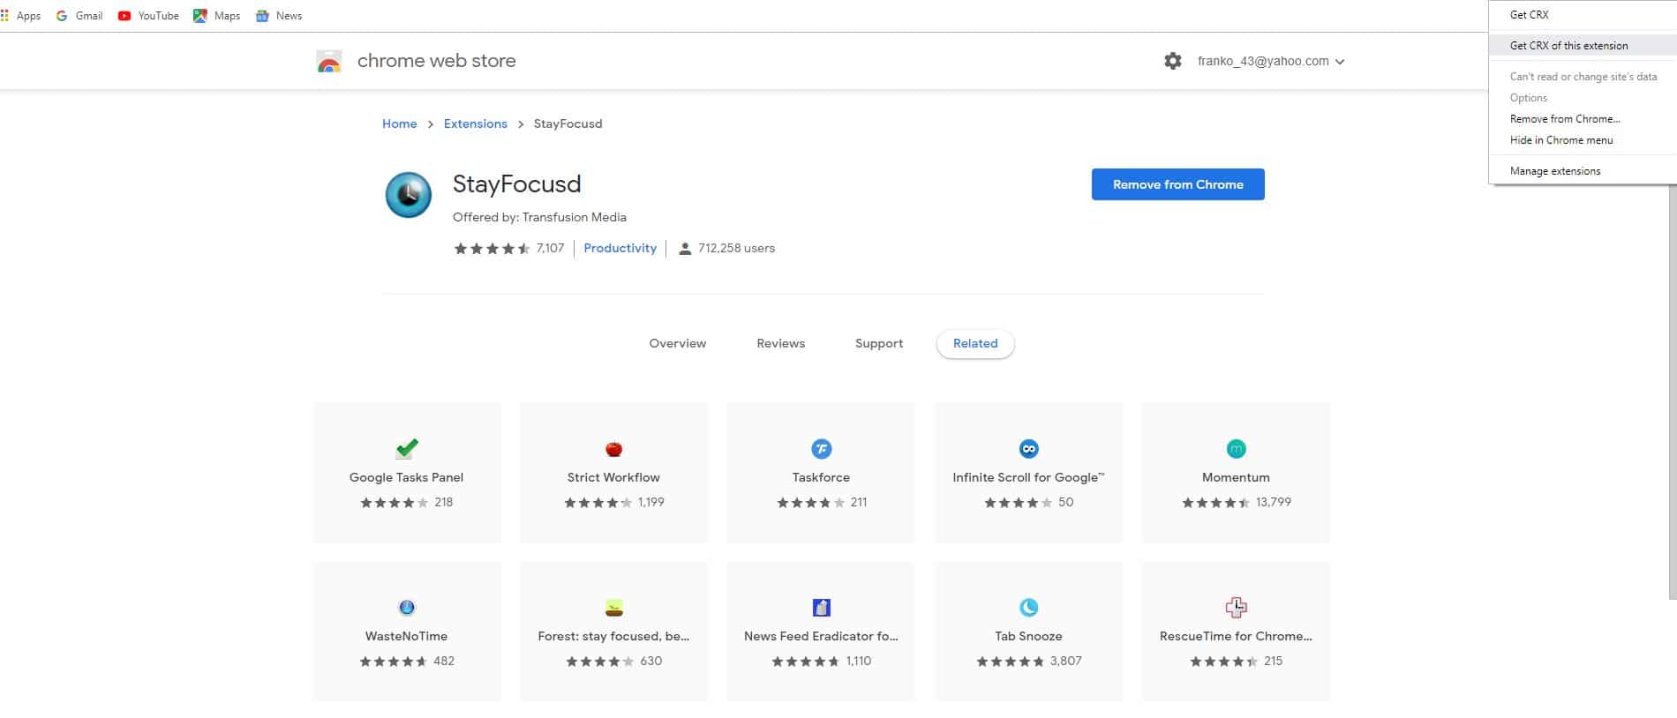Click the StayFocusd breadcrumb text
Screen dimensions: 1677x718
tap(568, 124)
